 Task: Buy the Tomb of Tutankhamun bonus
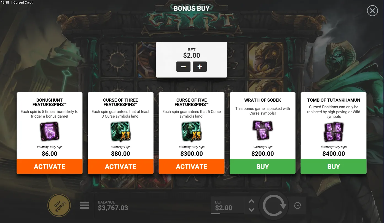[x=334, y=166]
